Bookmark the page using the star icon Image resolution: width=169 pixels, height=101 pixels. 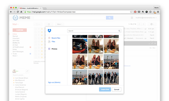[131, 12]
